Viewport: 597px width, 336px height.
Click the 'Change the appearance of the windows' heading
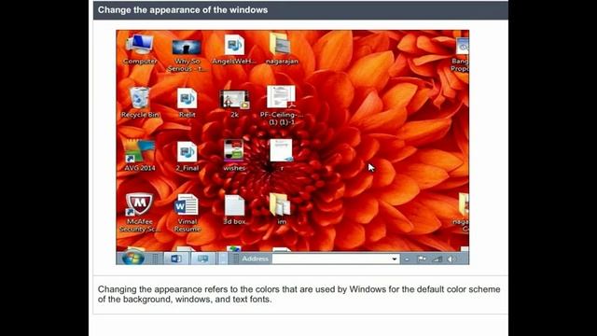pos(183,10)
